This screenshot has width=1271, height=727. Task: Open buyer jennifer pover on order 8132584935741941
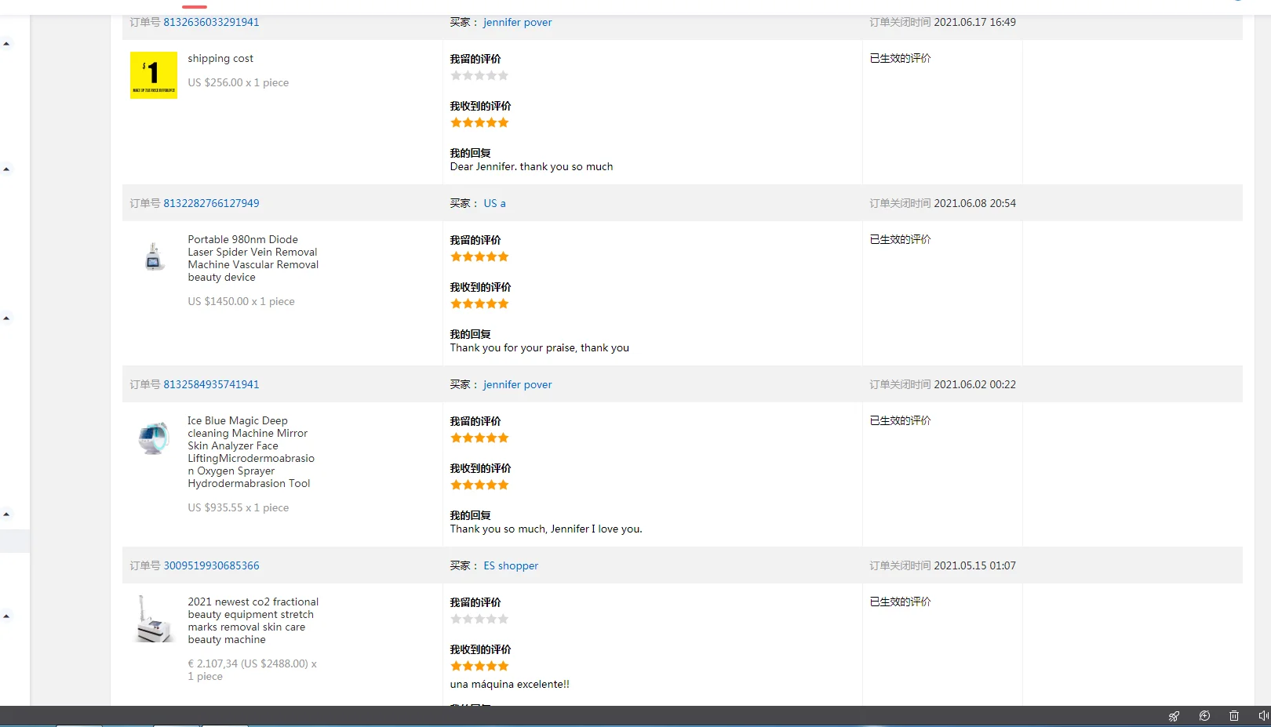click(517, 384)
